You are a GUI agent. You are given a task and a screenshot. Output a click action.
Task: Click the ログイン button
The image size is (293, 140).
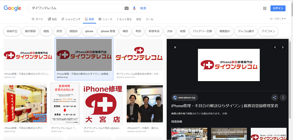[x=278, y=8]
